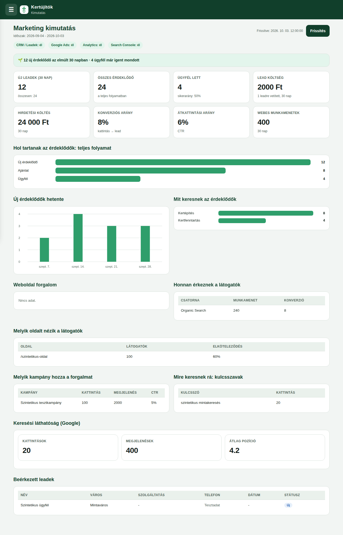Image resolution: width=343 pixels, height=535 pixels.
Task: Click the szept. 28. chart bar
Action: pos(145,244)
